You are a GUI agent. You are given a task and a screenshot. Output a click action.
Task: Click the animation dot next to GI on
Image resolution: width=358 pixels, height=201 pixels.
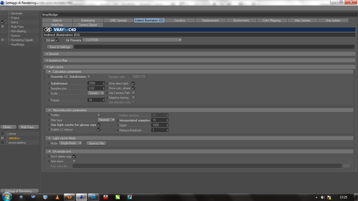click(45, 40)
